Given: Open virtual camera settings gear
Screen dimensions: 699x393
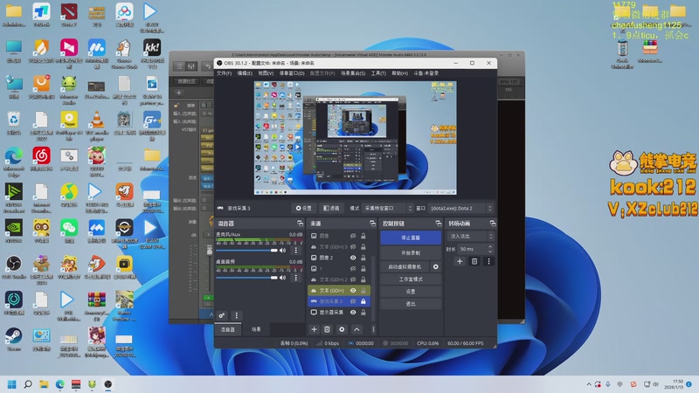Looking at the screenshot, I should tap(435, 266).
